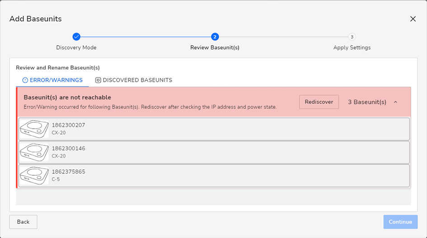Image resolution: width=427 pixels, height=238 pixels.
Task: Click the C-5 device icon for 1862375865
Action: click(34, 176)
